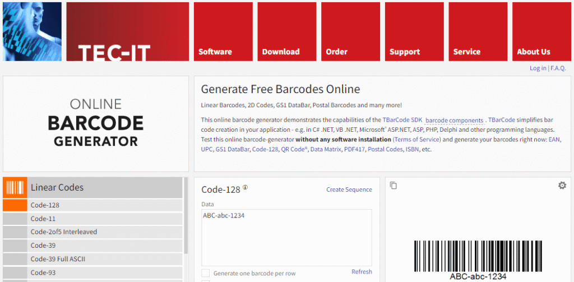Click the blue face image in header
The height and width of the screenshot is (282, 574).
click(32, 31)
